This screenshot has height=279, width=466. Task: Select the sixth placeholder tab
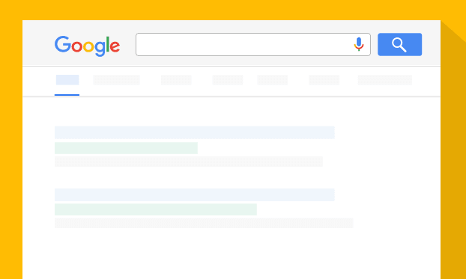pos(324,80)
